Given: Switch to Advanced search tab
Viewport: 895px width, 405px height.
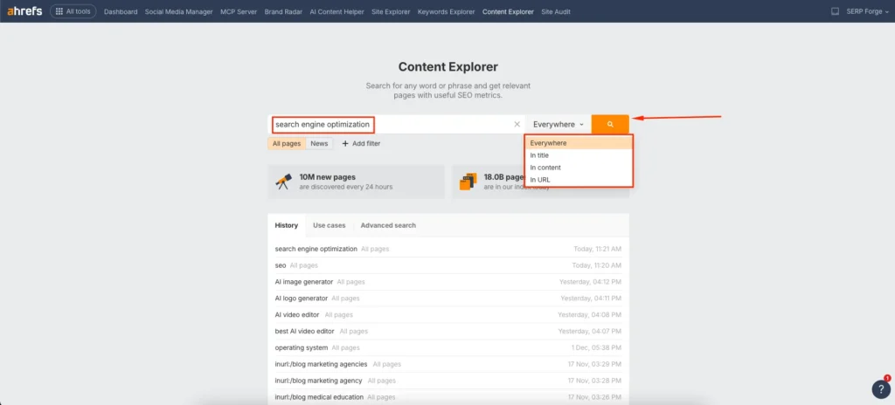Looking at the screenshot, I should pyautogui.click(x=388, y=225).
